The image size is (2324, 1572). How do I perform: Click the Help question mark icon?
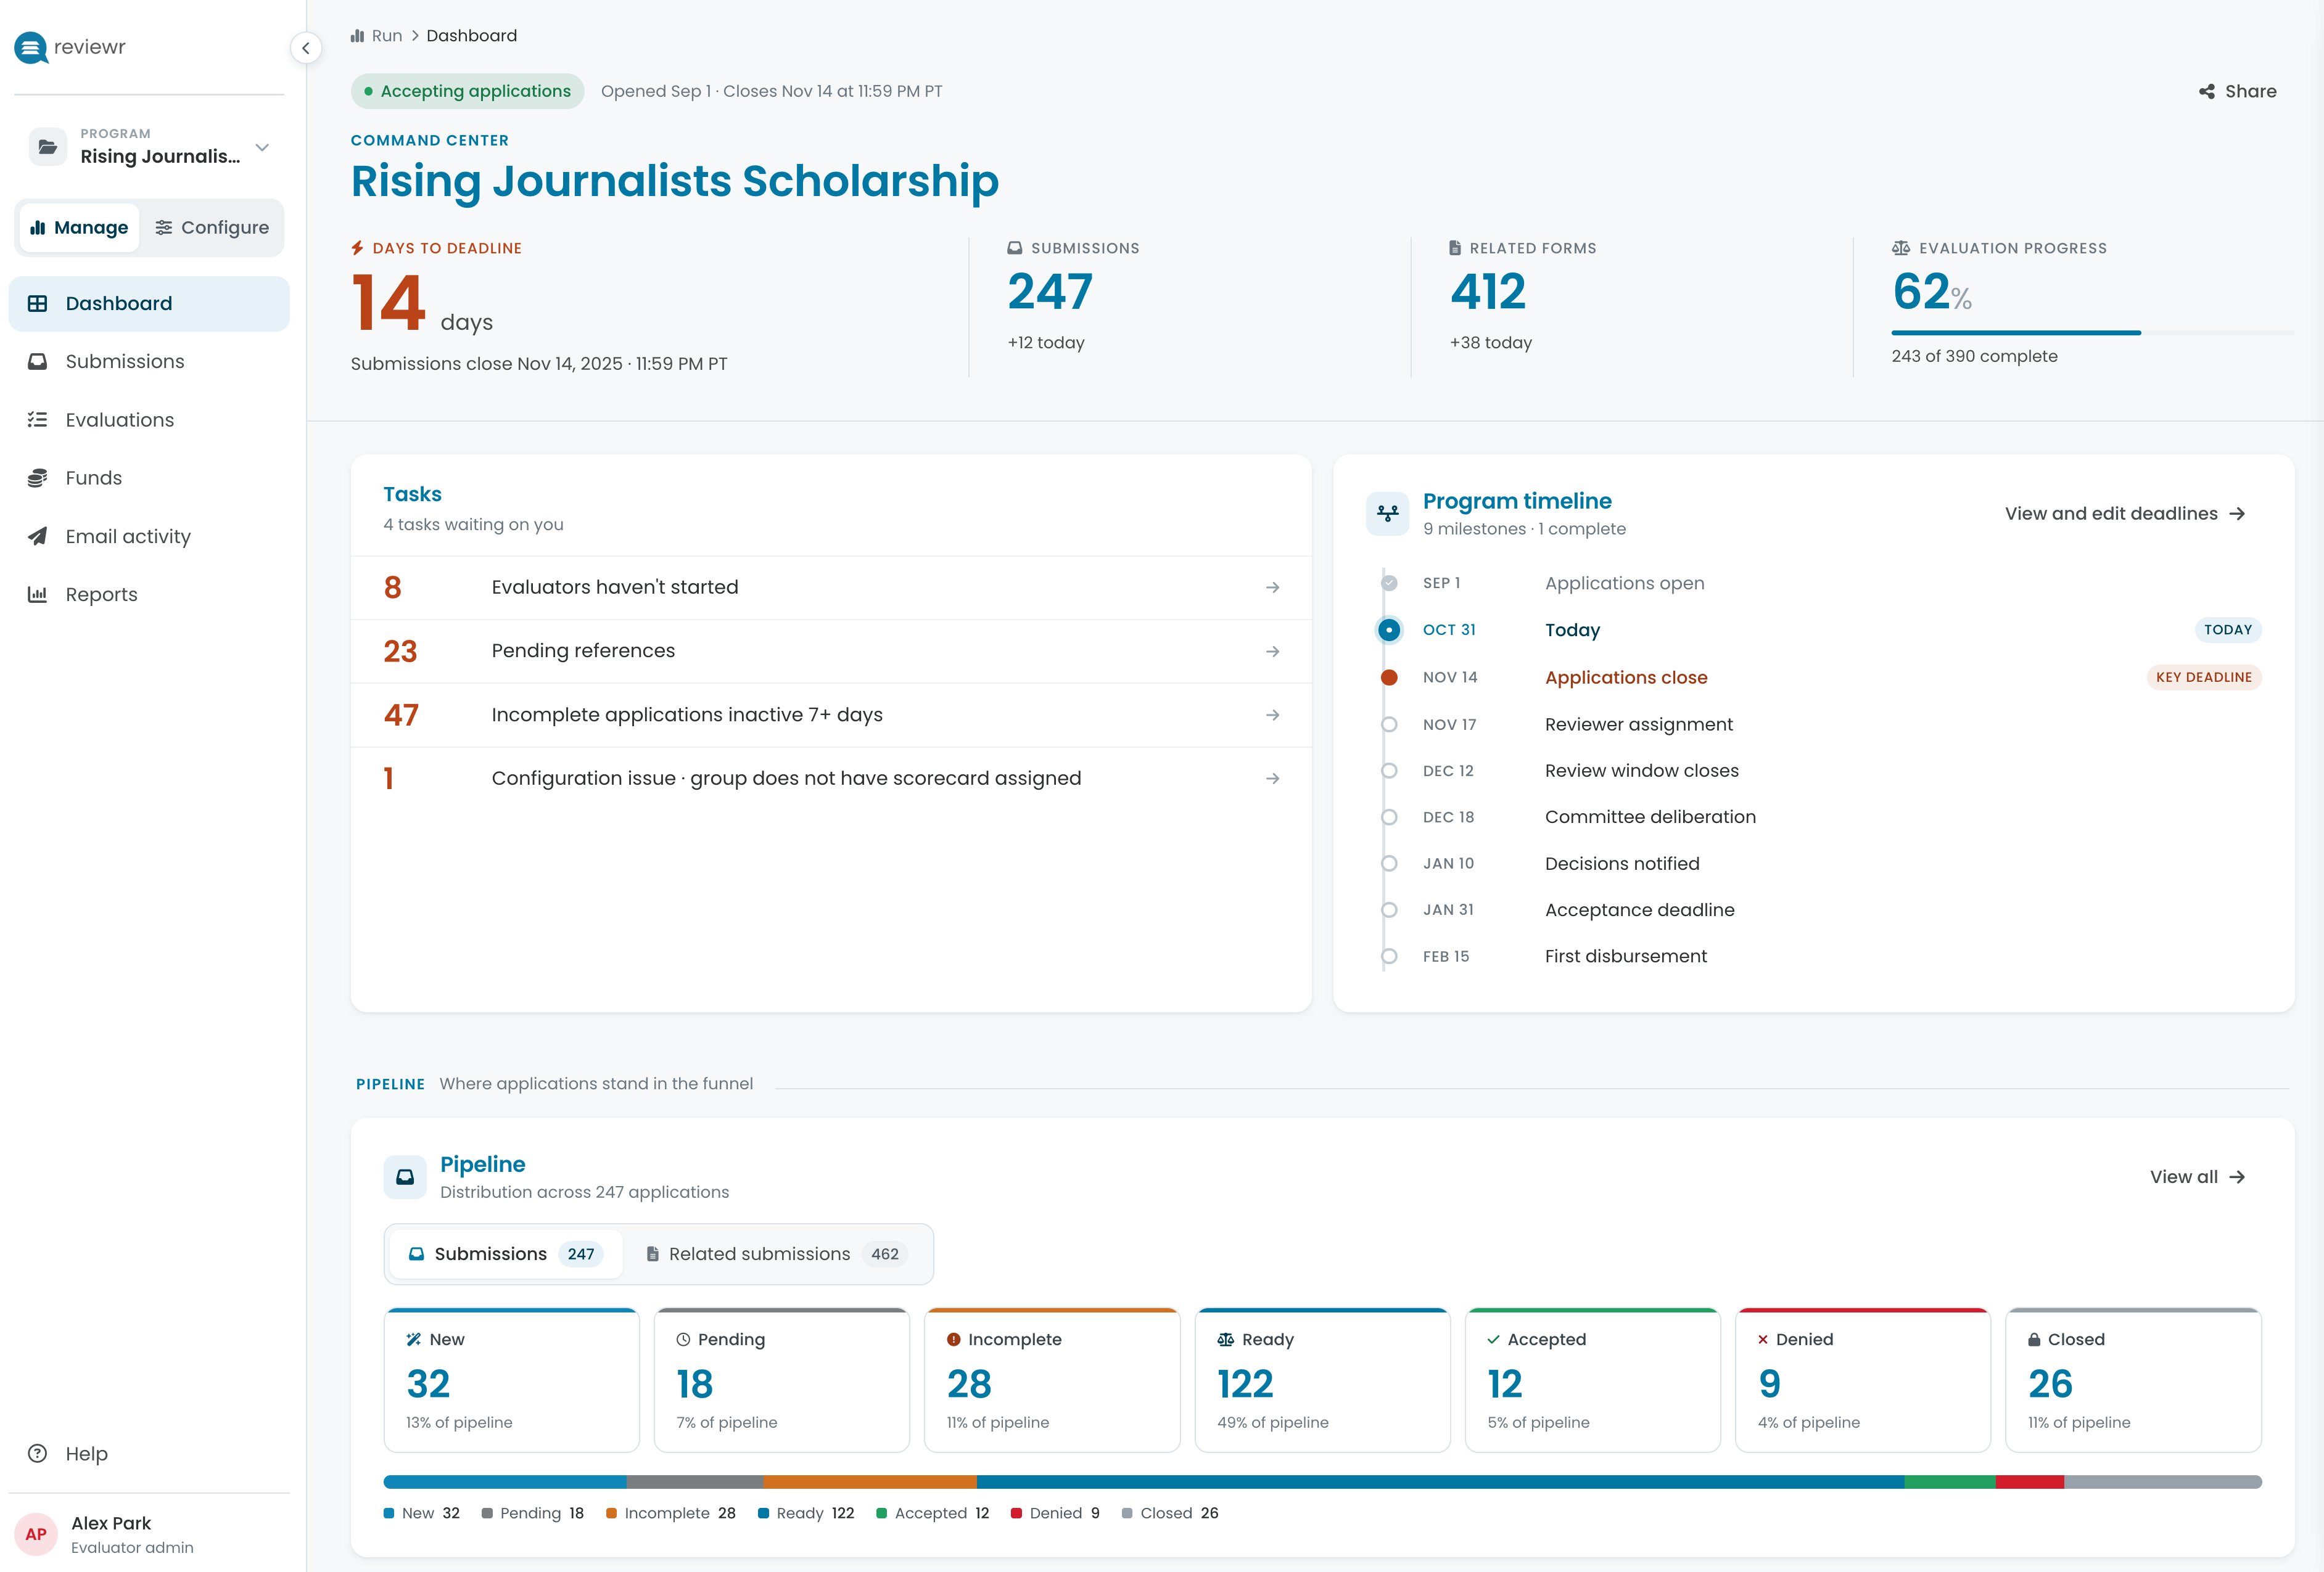pos(37,1453)
